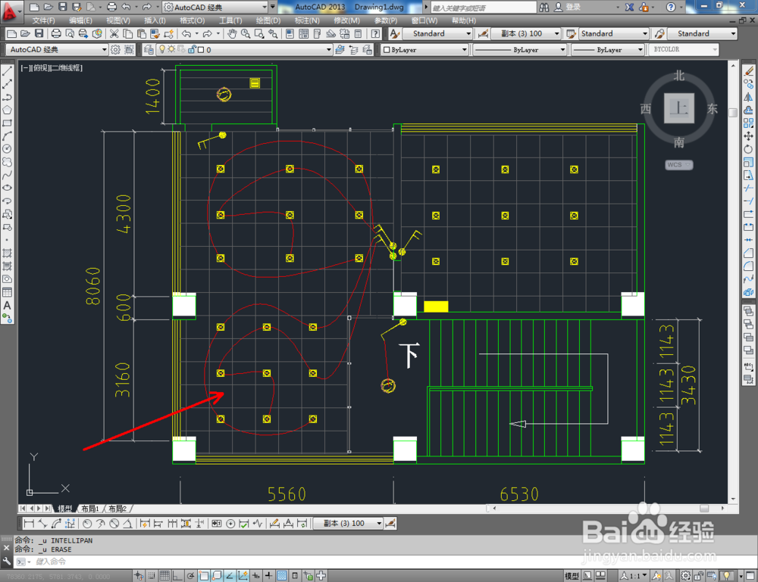758x582 pixels.
Task: Click the Linear Dimension tool icon
Action: click(29, 523)
